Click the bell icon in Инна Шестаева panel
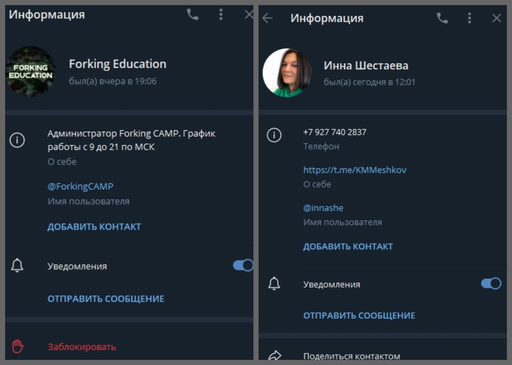 click(x=274, y=284)
